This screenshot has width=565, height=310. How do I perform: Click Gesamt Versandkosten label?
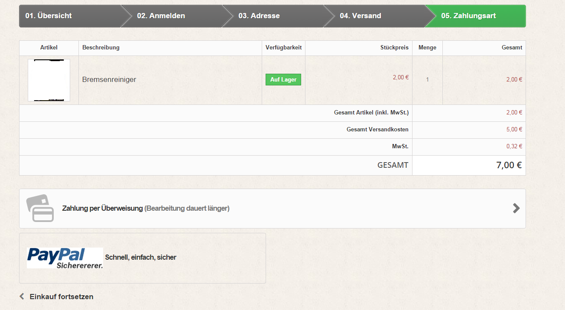click(377, 130)
